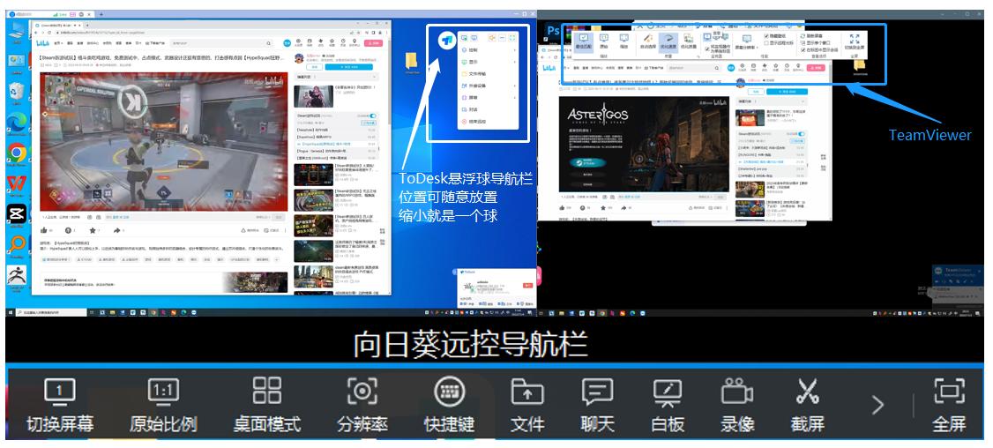Click share arrow icon under HypeSquad video
This screenshot has width=993, height=448.
[x=117, y=231]
